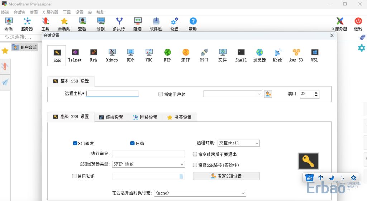
Task: Switch to the 高级 SSH 设置 tab
Action: pos(71,117)
